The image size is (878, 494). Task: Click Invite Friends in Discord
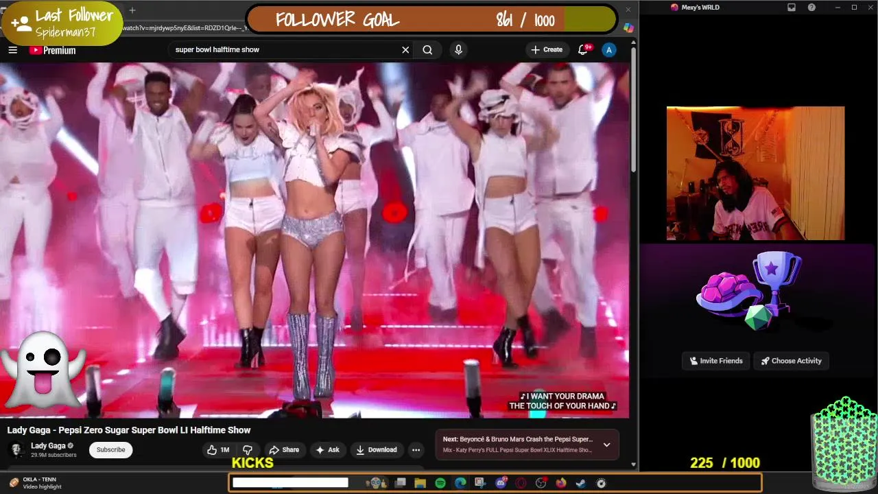coord(716,361)
